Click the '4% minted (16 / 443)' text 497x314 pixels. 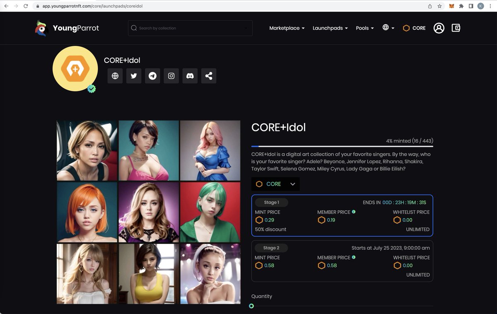tap(410, 141)
